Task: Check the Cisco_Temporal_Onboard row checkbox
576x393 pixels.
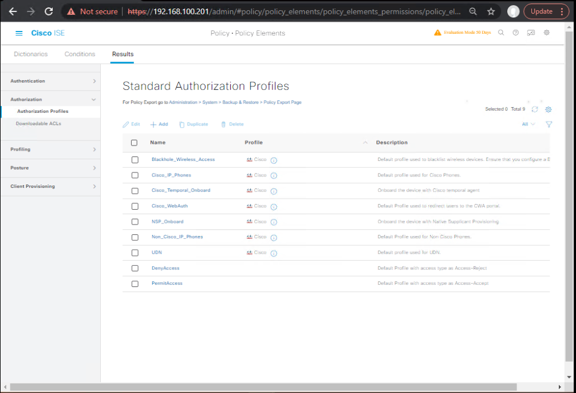Action: point(135,191)
